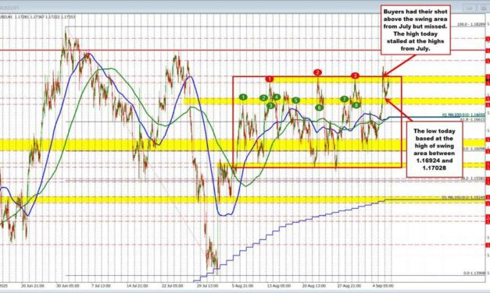Click the D1 MA moving average label
The image size is (490, 293).
point(463,197)
